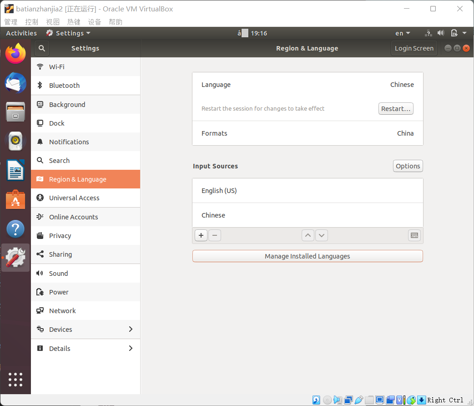Viewport: 474px width, 406px height.
Task: Open the 设备 menu
Action: point(95,22)
